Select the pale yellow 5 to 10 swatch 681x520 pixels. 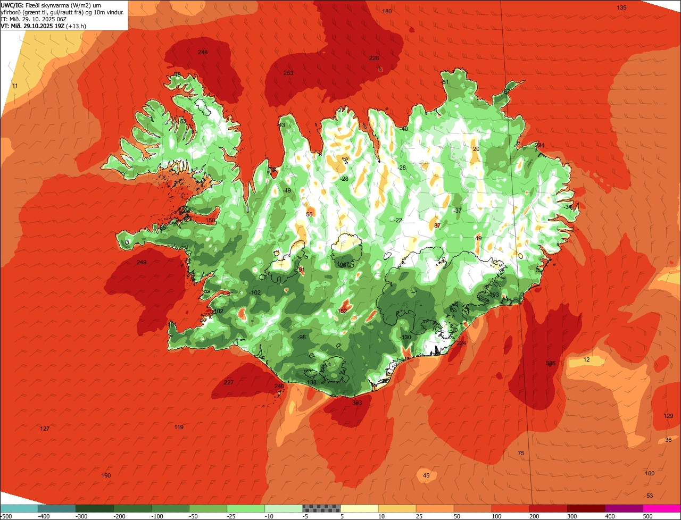[x=359, y=508]
